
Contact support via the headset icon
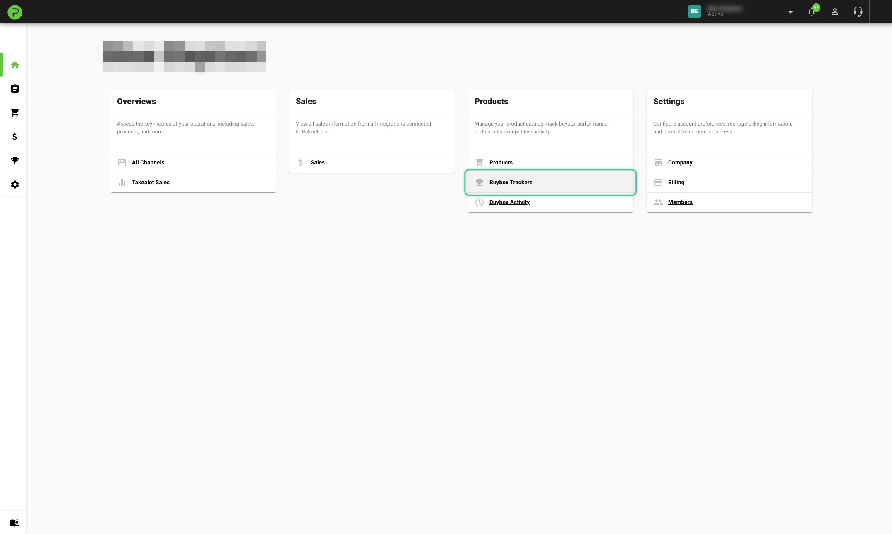point(858,12)
